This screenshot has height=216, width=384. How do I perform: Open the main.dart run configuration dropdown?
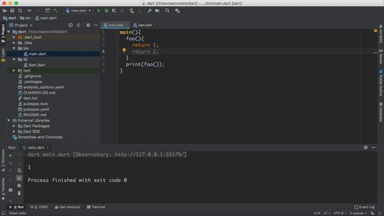pos(79,11)
